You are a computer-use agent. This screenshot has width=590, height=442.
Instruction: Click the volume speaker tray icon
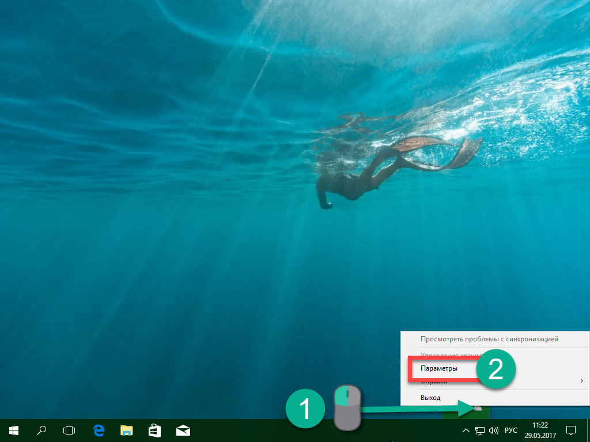point(493,430)
